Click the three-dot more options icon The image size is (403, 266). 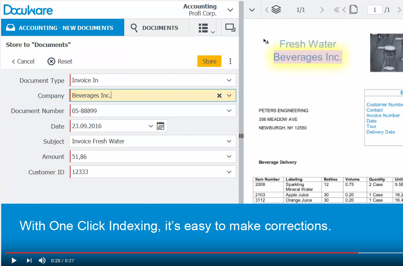click(230, 61)
